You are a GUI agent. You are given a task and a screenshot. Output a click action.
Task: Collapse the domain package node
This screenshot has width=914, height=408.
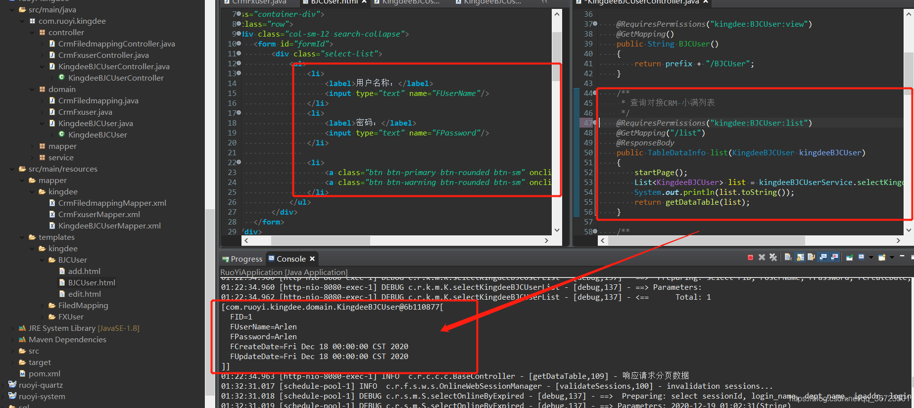click(32, 90)
